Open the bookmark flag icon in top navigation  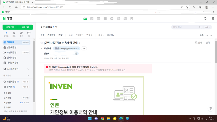point(132,18)
